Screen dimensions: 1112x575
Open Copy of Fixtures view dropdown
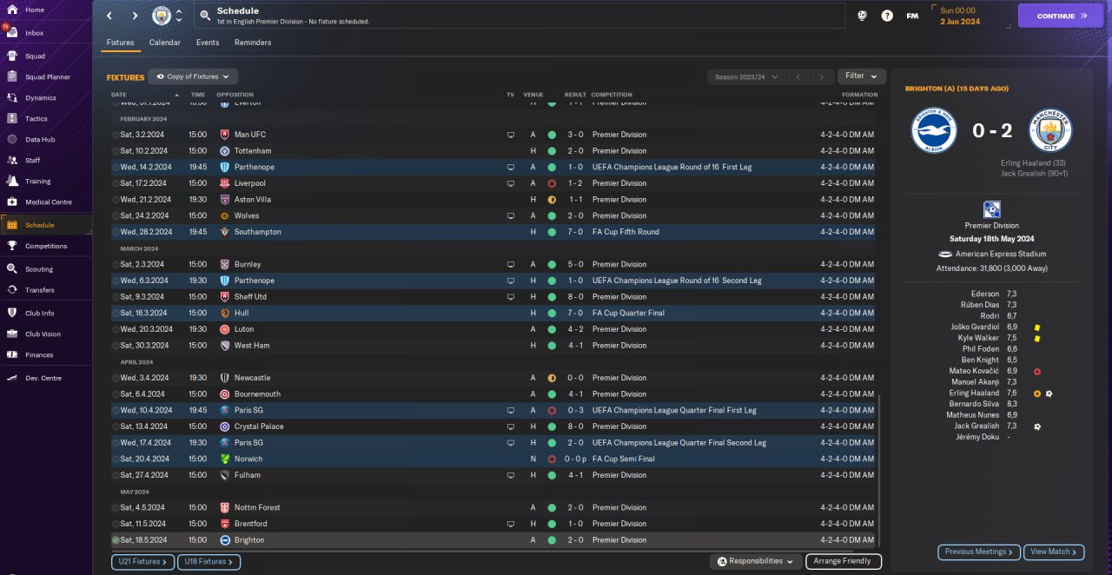click(193, 76)
